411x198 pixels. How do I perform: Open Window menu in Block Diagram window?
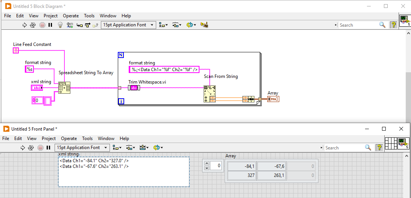click(108, 16)
